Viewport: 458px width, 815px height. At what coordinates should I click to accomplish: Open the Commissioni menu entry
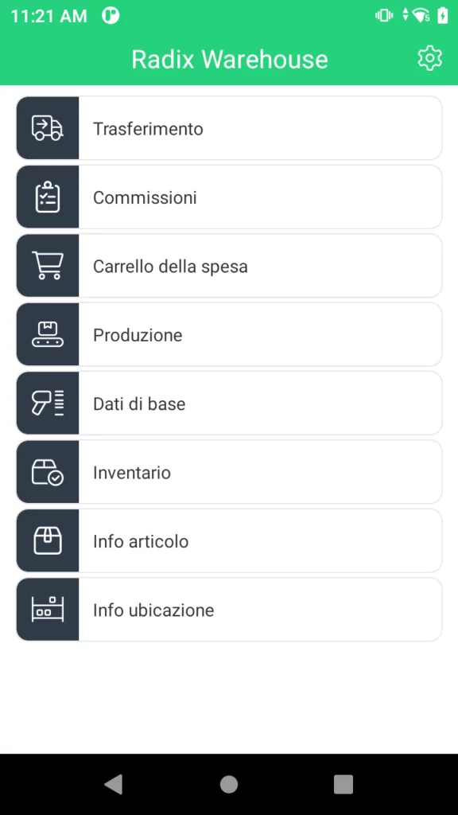[229, 197]
